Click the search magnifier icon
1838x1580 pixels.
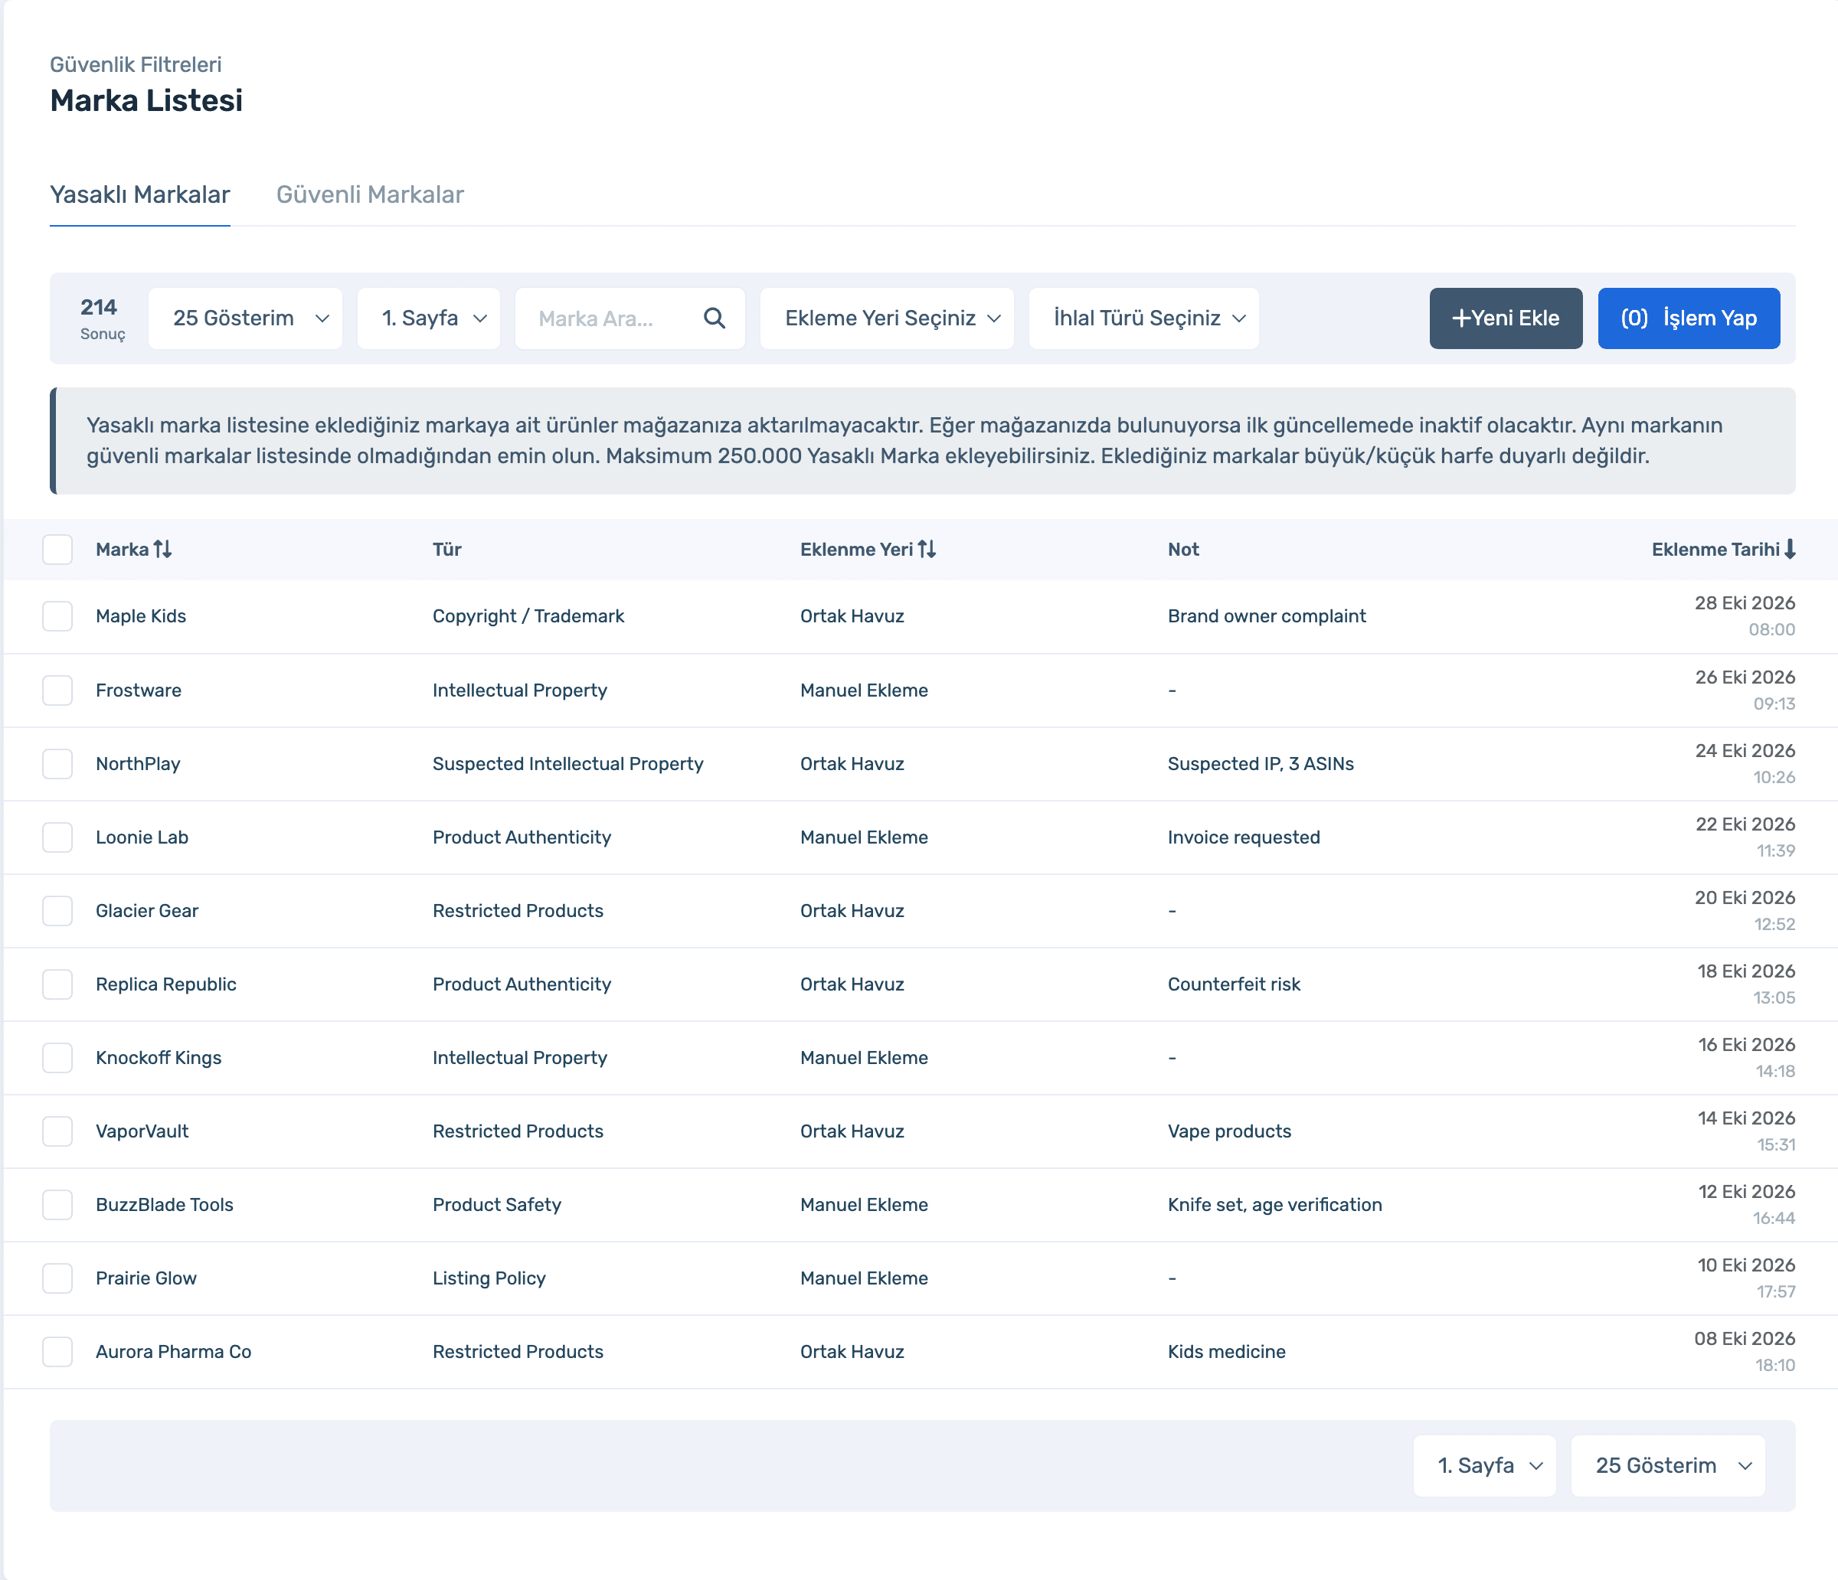pos(714,318)
